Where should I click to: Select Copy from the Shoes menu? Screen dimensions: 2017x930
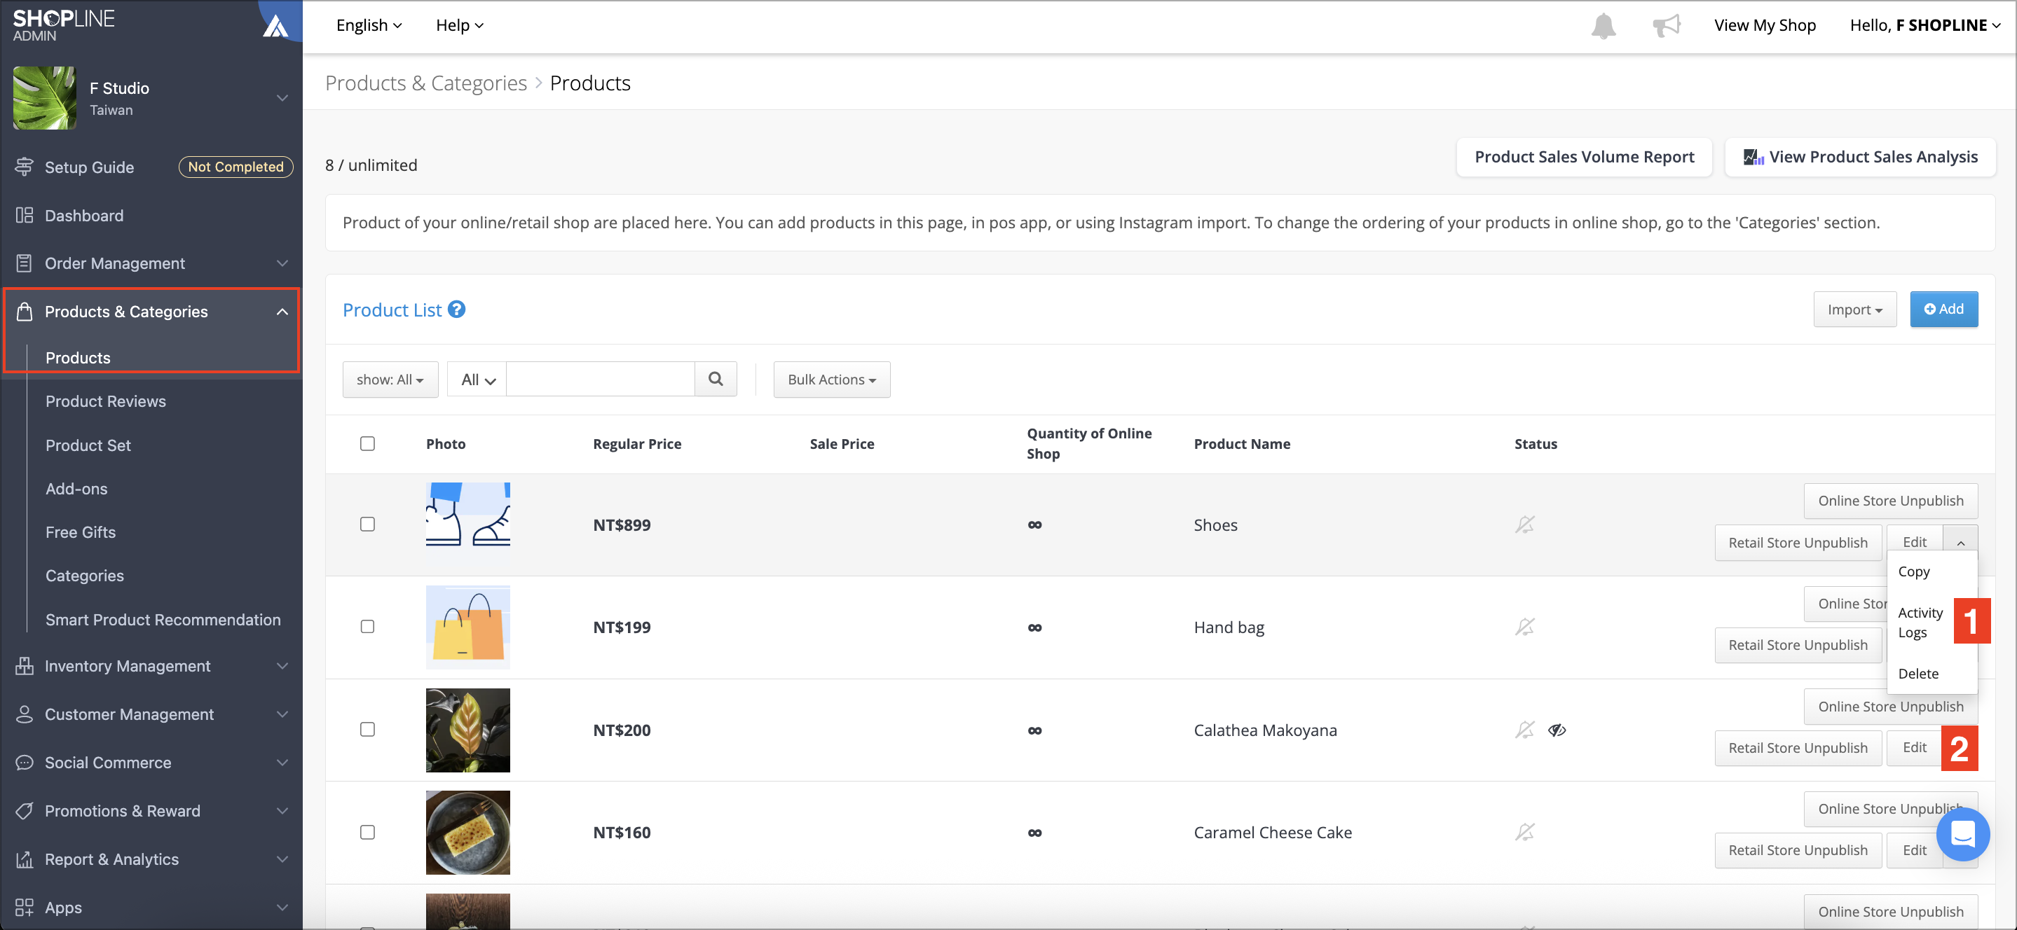[1914, 571]
